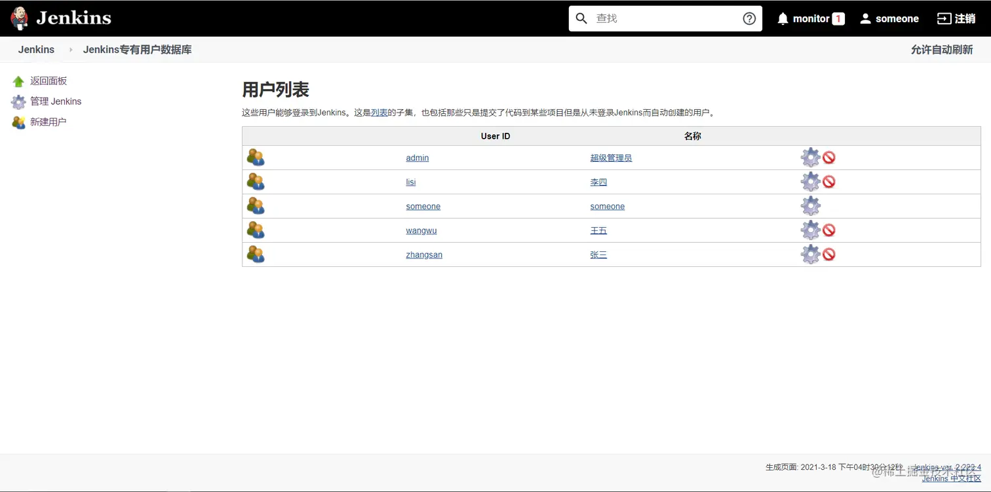
Task: Click user avatar icon in admin row
Action: click(256, 158)
